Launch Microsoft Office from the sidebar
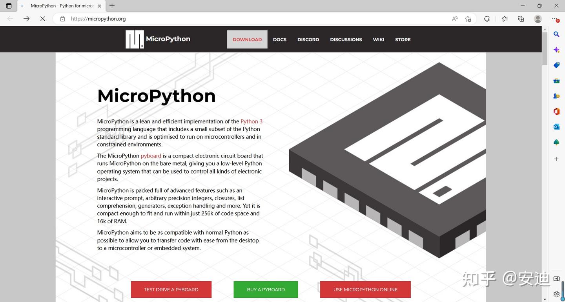The image size is (565, 302). pos(556,111)
